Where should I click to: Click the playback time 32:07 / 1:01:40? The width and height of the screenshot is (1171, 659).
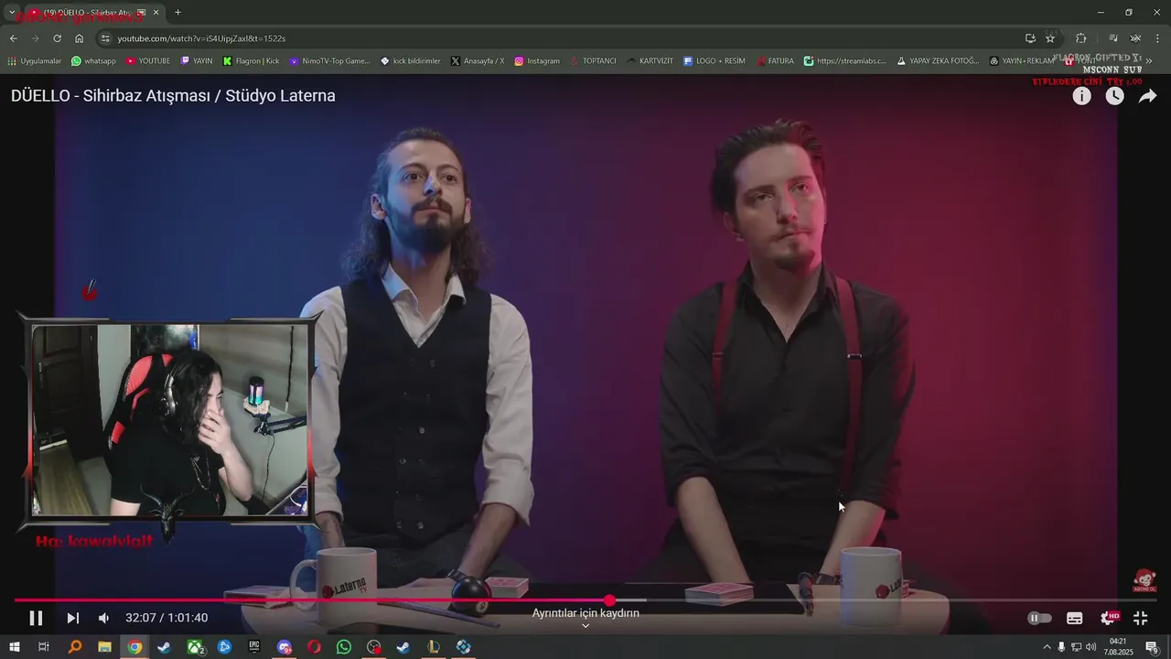[167, 618]
